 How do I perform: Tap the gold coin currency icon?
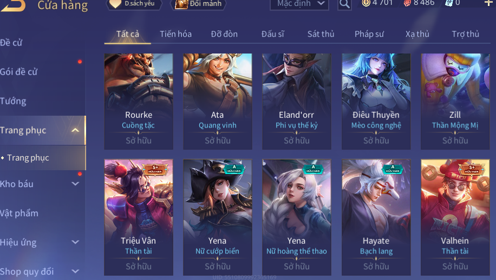(x=366, y=3)
